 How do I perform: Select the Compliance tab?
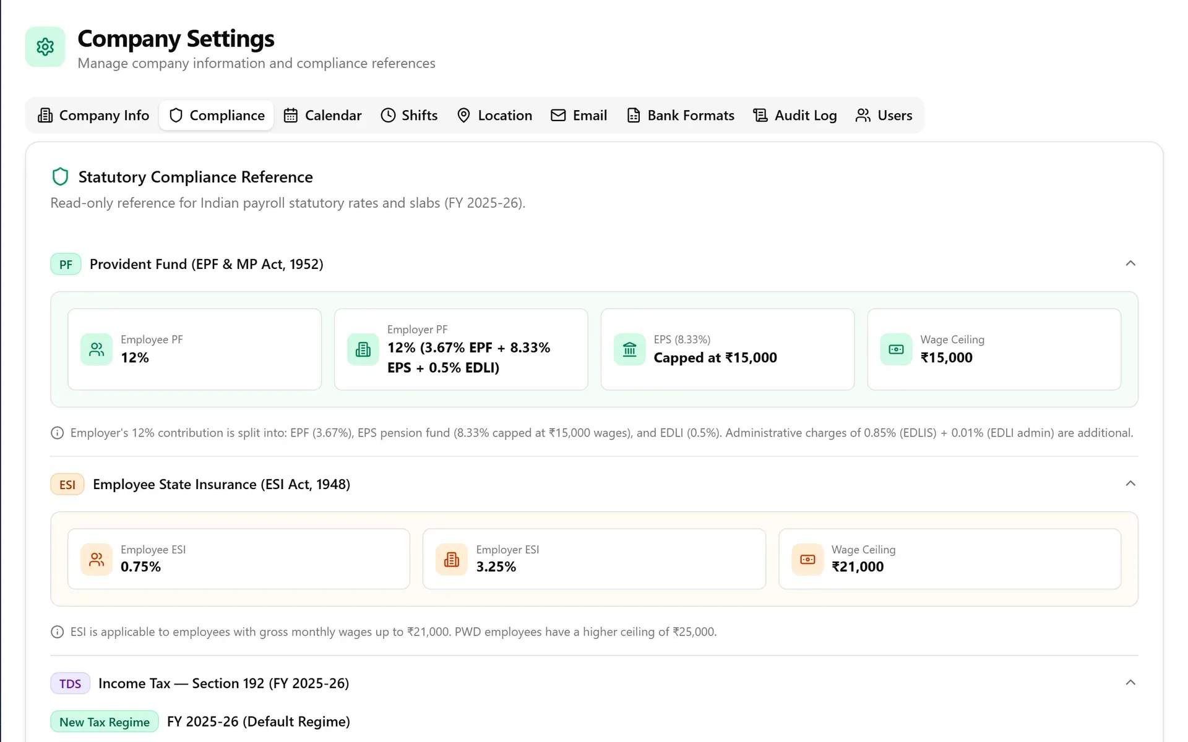tap(217, 116)
